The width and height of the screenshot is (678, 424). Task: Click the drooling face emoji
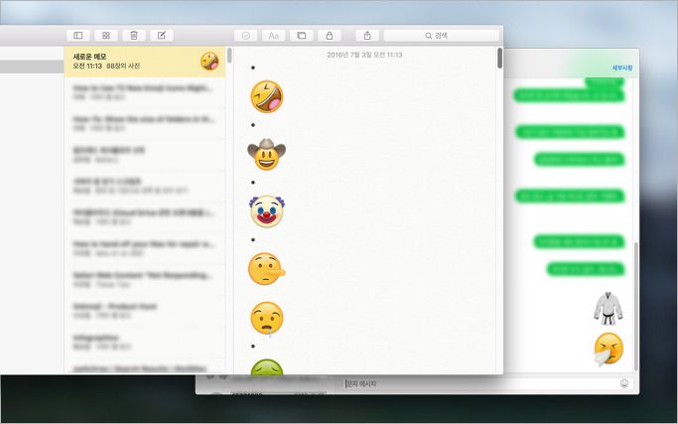click(267, 320)
